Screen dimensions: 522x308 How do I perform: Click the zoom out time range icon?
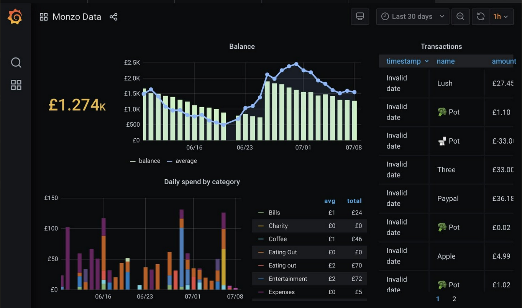pyautogui.click(x=460, y=17)
